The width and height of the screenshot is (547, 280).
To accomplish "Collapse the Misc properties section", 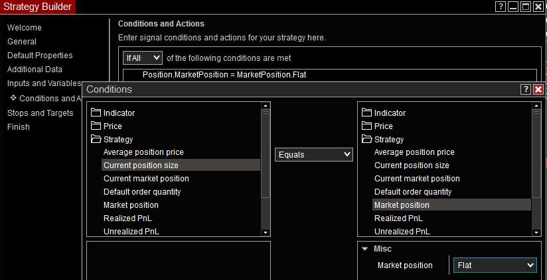I will [x=364, y=249].
